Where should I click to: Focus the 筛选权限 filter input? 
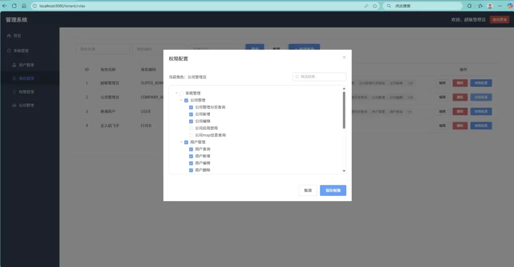coord(322,77)
